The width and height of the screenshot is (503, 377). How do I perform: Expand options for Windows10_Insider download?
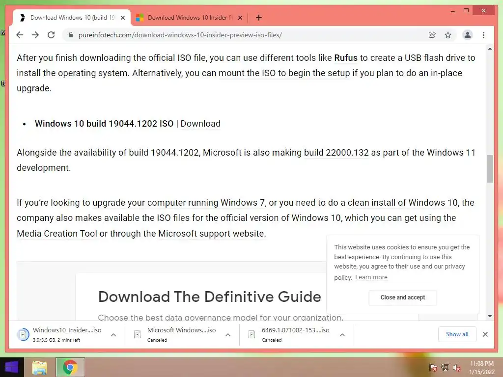coord(113,335)
